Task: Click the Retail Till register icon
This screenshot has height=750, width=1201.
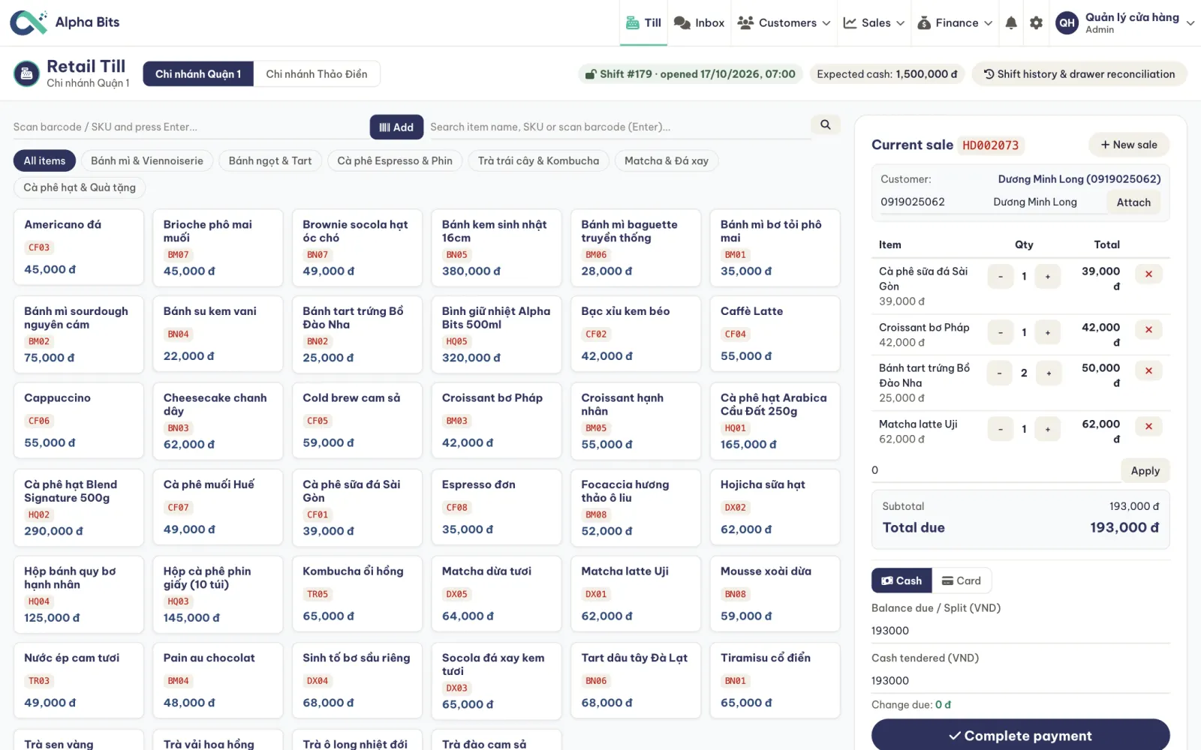Action: point(26,73)
